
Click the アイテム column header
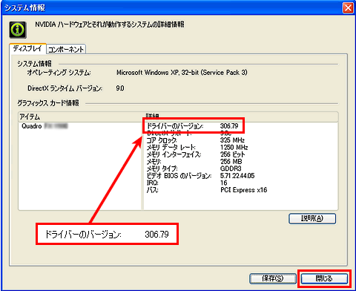(x=80, y=117)
